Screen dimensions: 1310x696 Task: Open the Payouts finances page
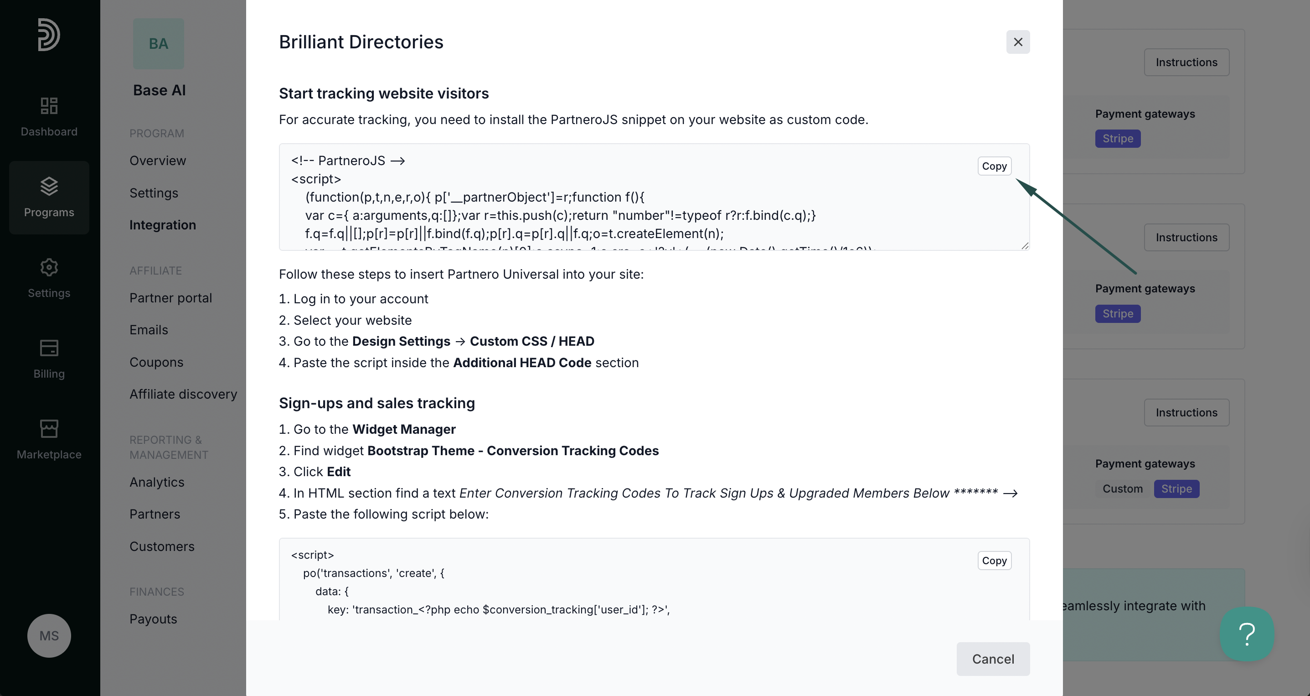153,618
